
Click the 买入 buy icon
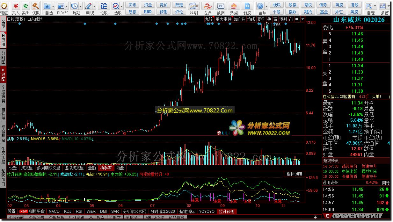pos(16,6)
